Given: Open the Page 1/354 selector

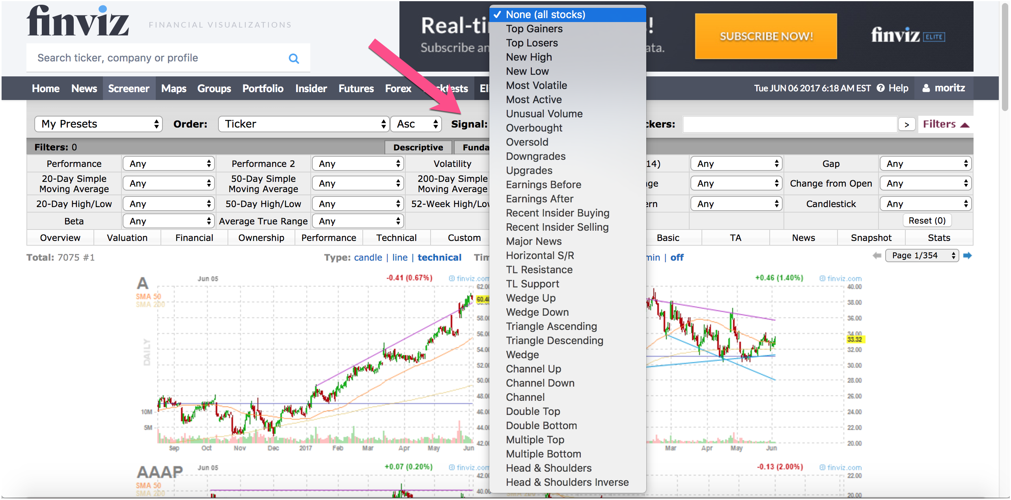Looking at the screenshot, I should [x=921, y=256].
